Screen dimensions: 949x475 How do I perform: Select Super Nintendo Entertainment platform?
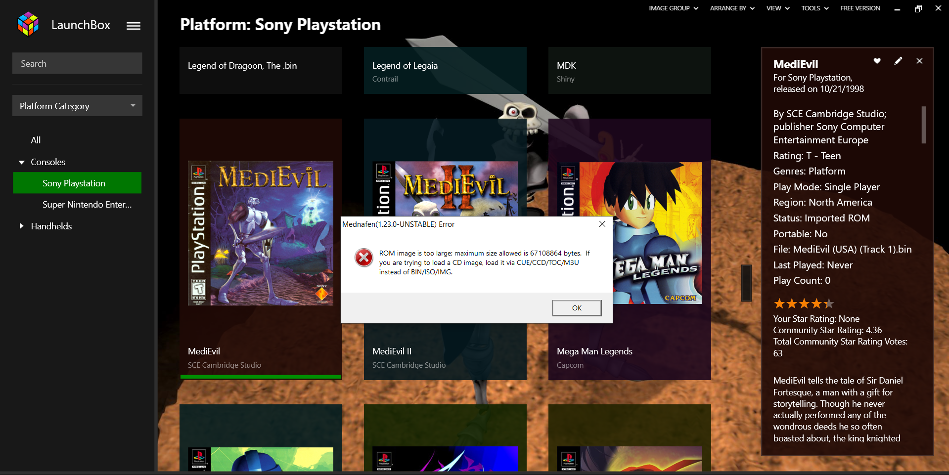pyautogui.click(x=87, y=205)
